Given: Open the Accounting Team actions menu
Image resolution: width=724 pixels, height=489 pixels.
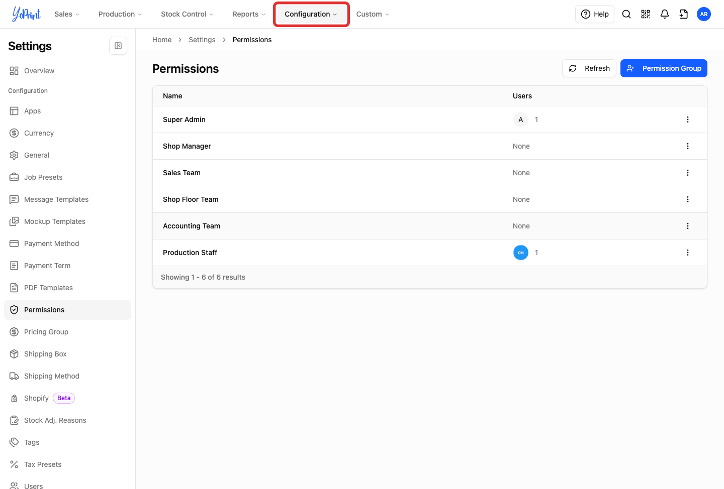Looking at the screenshot, I should click(x=688, y=226).
